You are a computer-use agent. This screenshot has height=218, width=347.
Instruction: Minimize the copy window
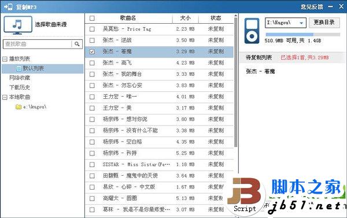[x=330, y=6]
